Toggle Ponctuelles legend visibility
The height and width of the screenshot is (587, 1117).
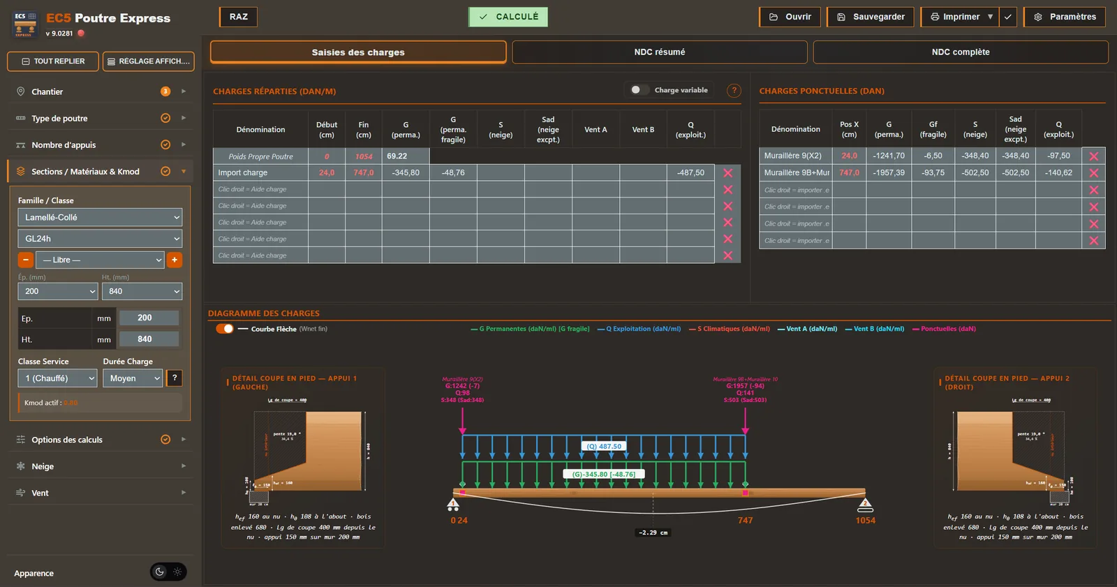point(945,329)
